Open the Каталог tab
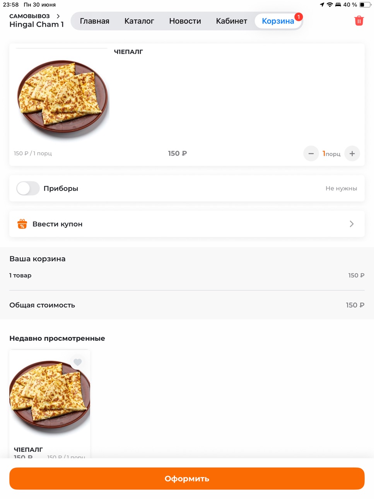The width and height of the screenshot is (374, 499). click(x=139, y=21)
